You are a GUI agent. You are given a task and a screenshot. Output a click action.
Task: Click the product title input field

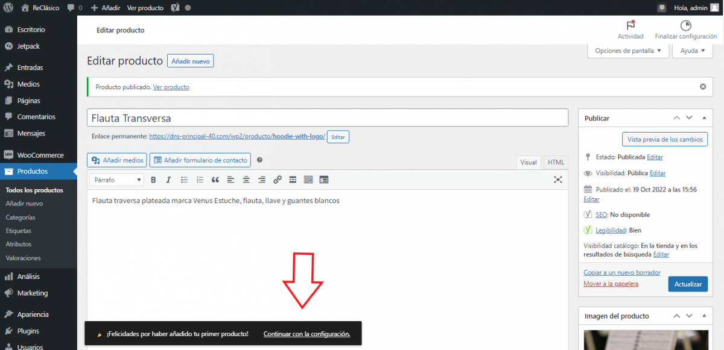click(328, 118)
